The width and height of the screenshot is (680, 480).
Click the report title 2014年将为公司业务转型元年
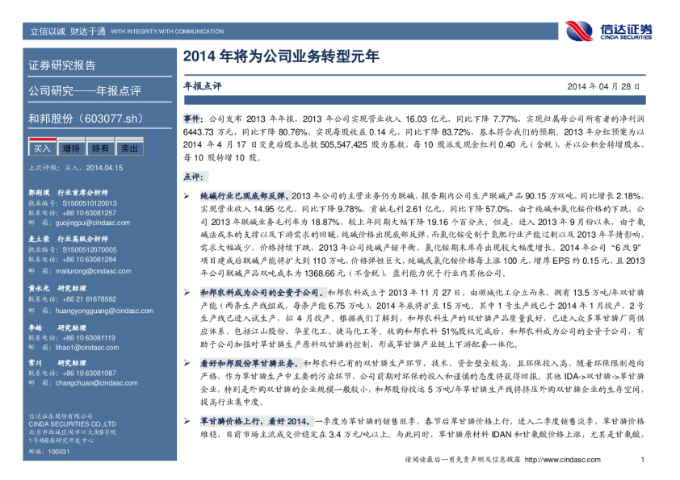pyautogui.click(x=281, y=57)
